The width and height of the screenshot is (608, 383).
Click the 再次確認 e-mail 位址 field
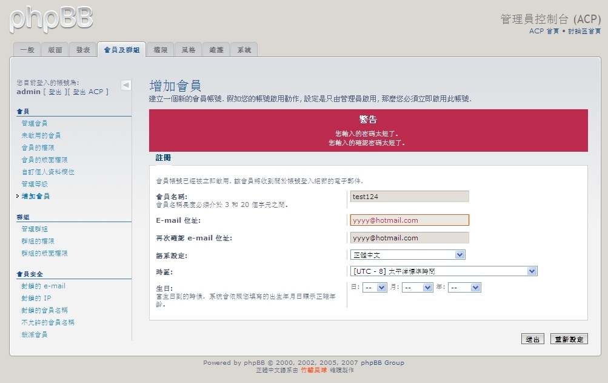[409, 238]
